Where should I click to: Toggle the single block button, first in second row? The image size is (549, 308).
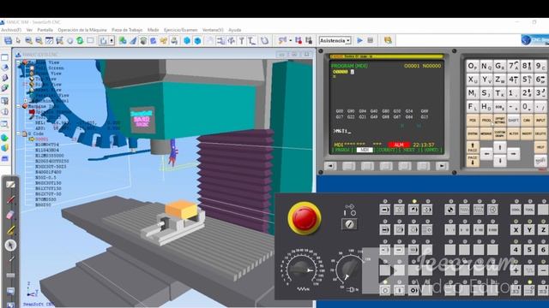pos(385,230)
